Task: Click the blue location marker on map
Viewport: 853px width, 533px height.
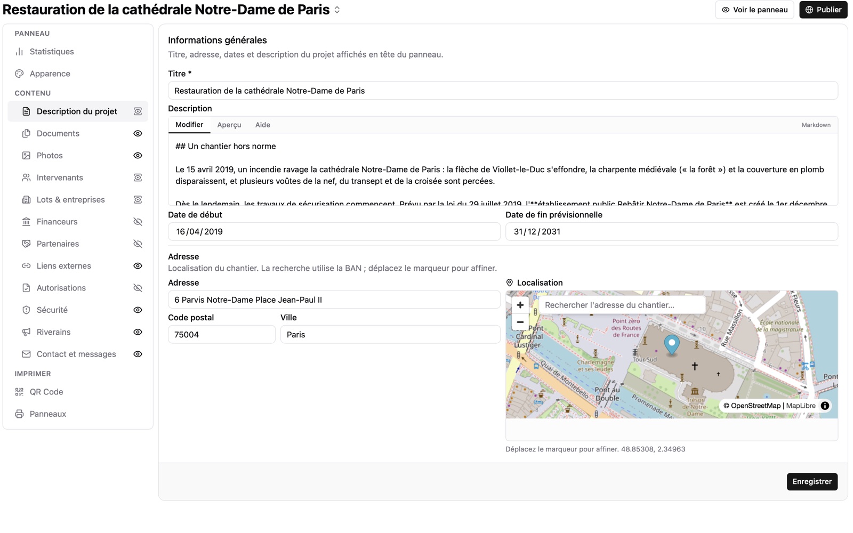Action: (x=672, y=345)
